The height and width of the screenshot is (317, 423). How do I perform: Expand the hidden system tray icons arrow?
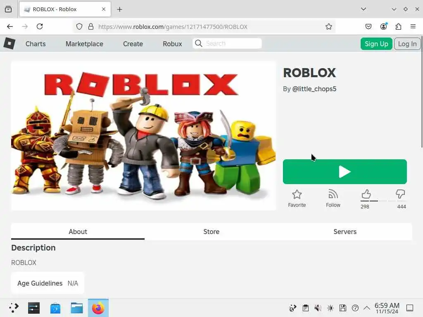click(x=367, y=308)
